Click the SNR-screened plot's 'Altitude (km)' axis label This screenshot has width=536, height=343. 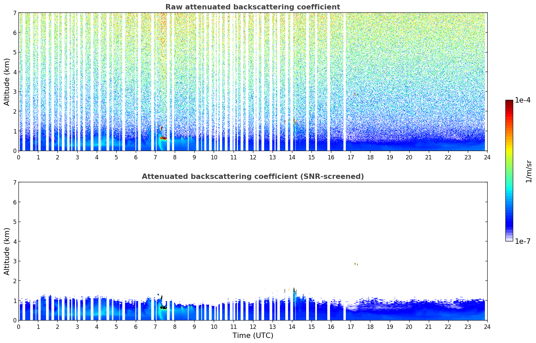click(7, 251)
